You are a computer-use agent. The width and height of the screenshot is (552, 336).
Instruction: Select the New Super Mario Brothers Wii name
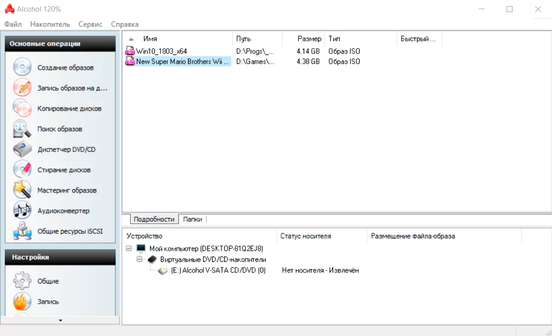[x=183, y=62]
